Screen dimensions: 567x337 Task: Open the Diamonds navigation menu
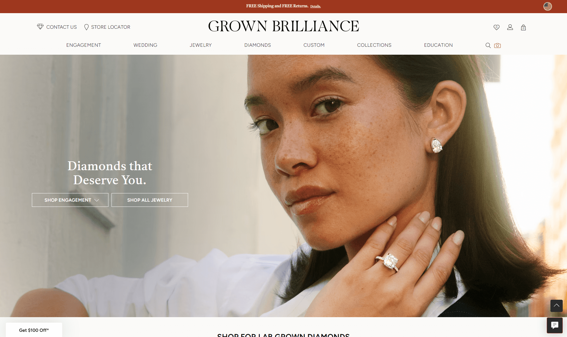pyautogui.click(x=258, y=45)
